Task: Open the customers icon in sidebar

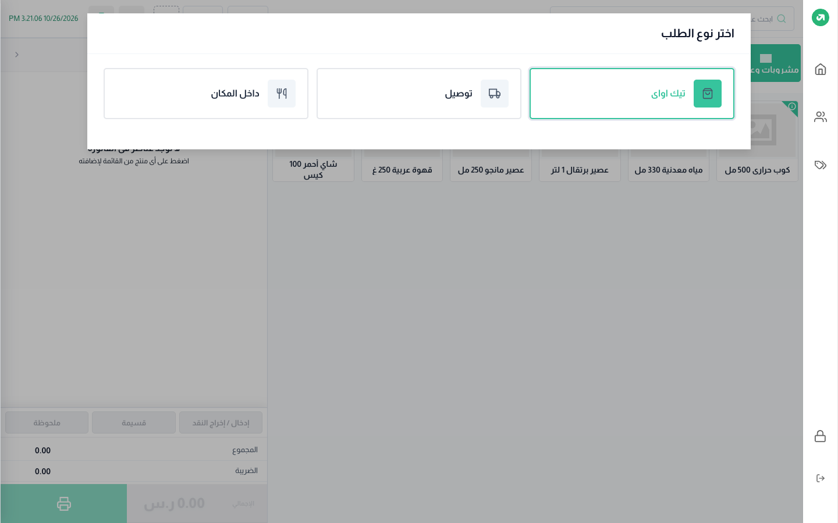Action: pyautogui.click(x=821, y=117)
